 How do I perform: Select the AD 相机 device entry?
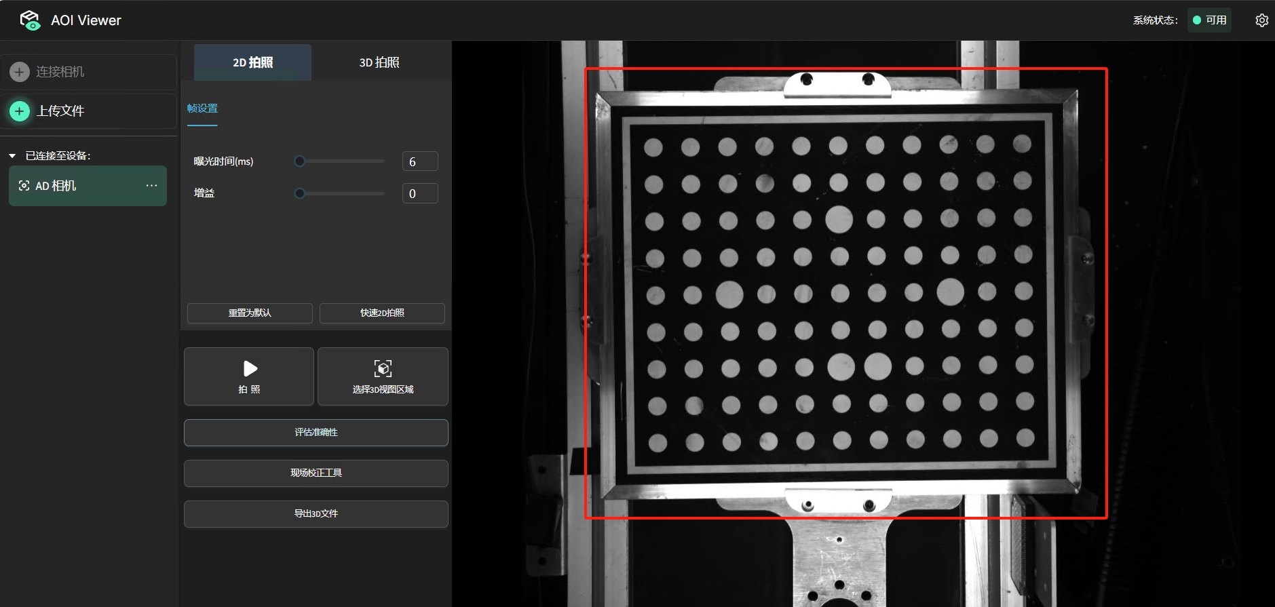pyautogui.click(x=88, y=186)
